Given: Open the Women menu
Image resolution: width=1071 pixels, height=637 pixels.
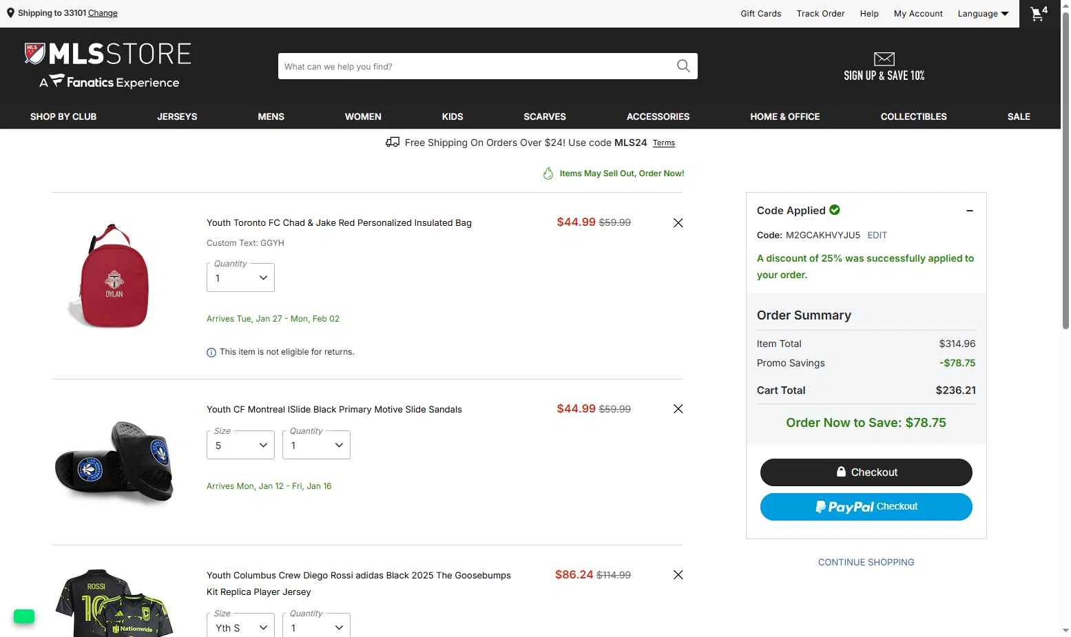Looking at the screenshot, I should coord(363,116).
